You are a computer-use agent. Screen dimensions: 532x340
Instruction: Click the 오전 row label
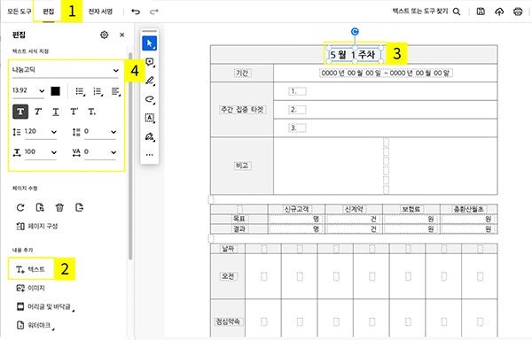228,276
